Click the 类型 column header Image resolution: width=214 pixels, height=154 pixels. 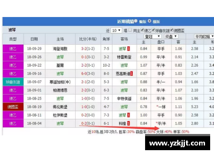(13, 39)
